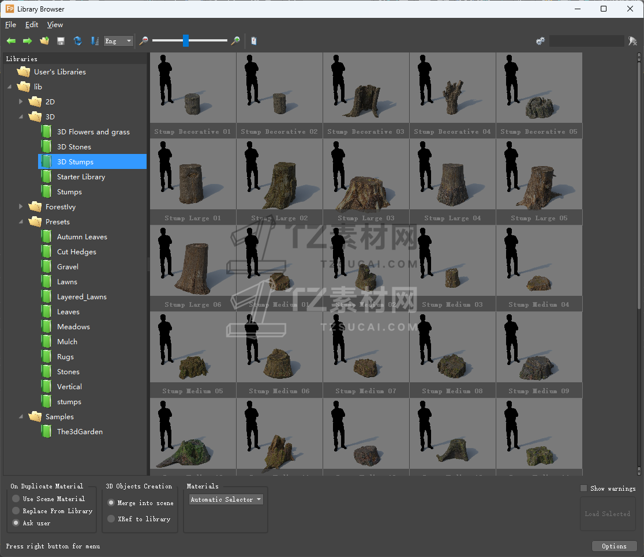The height and width of the screenshot is (557, 644).
Task: Select the Autumn Leaves preset library
Action: pyautogui.click(x=82, y=237)
